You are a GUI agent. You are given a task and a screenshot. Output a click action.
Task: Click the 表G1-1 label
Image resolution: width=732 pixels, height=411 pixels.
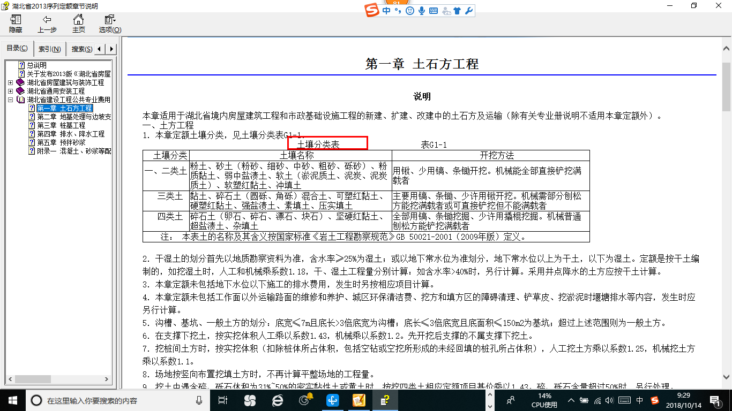click(434, 144)
